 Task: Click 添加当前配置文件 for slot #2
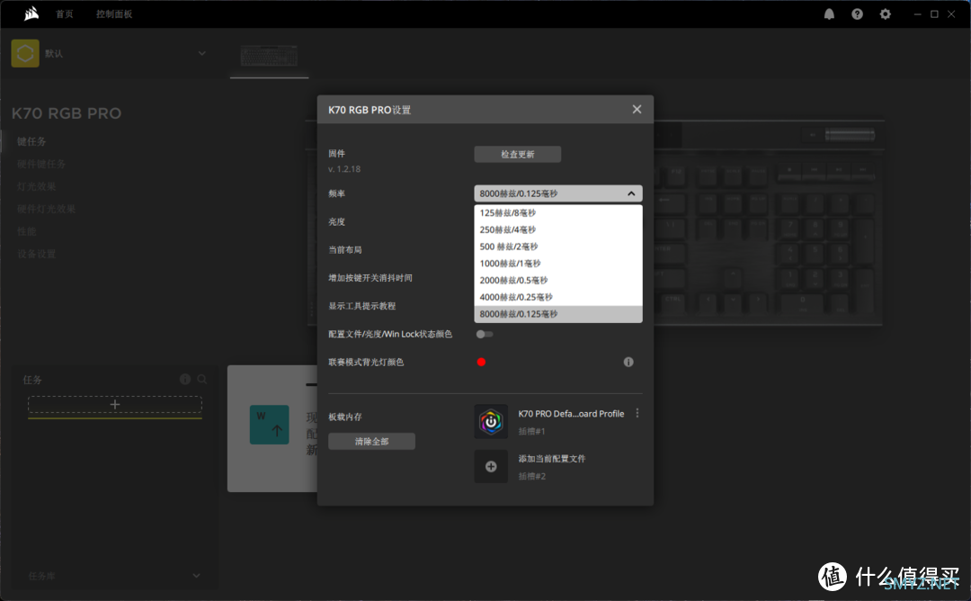(552, 459)
